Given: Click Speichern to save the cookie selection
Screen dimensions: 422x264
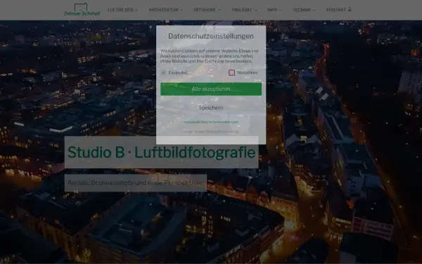Looking at the screenshot, I should [211, 108].
